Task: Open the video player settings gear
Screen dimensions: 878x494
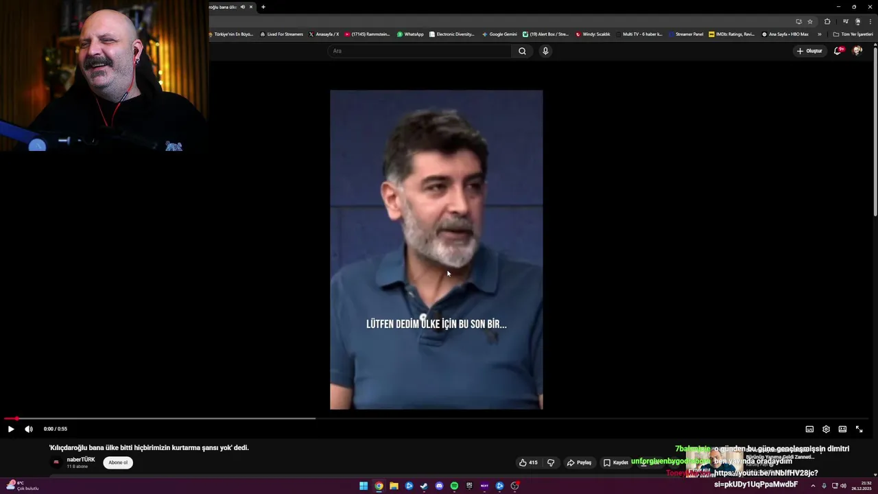Action: point(826,429)
